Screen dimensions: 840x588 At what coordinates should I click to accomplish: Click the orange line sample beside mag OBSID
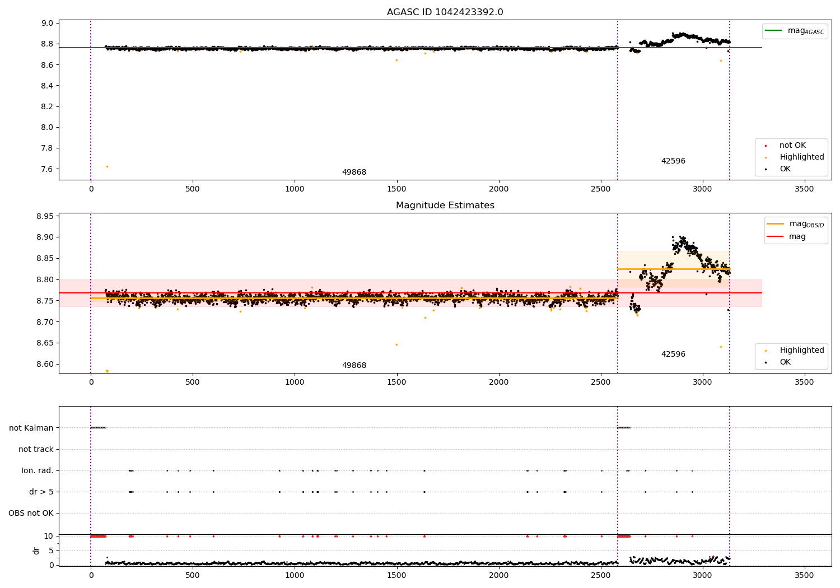(x=776, y=224)
